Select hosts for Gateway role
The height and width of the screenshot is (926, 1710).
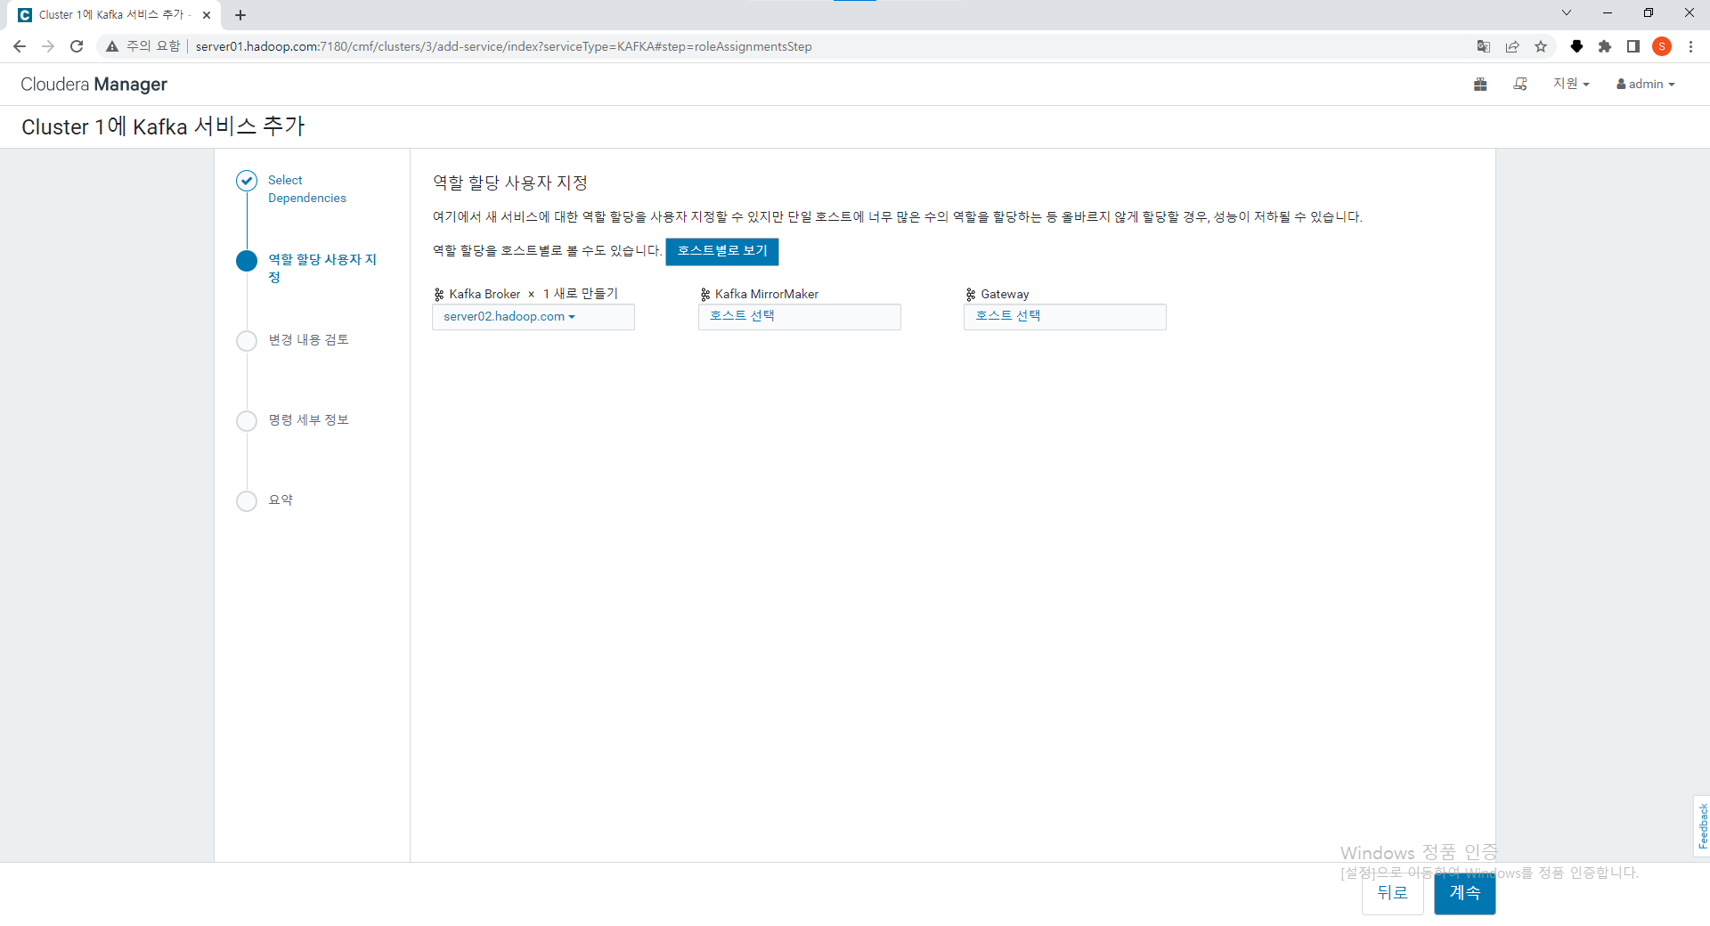click(1065, 317)
